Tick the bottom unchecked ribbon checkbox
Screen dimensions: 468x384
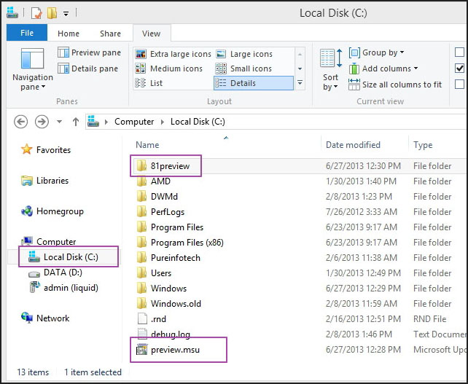point(459,84)
